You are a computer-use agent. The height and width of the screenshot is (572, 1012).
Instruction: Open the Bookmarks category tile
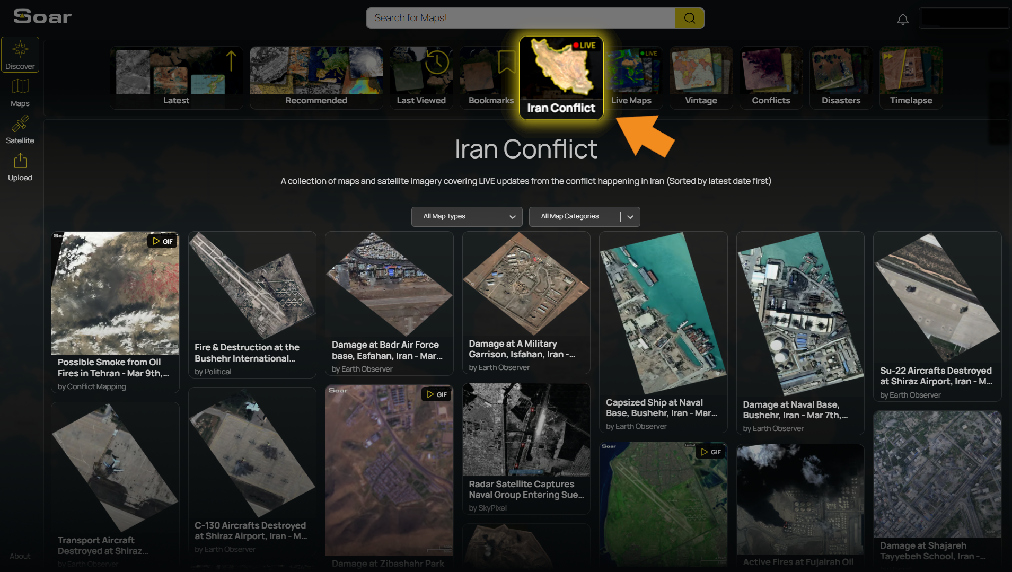pos(491,77)
